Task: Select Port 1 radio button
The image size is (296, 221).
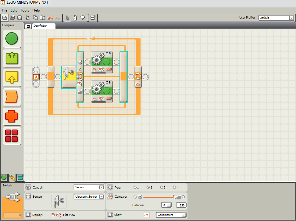Action: (135, 187)
